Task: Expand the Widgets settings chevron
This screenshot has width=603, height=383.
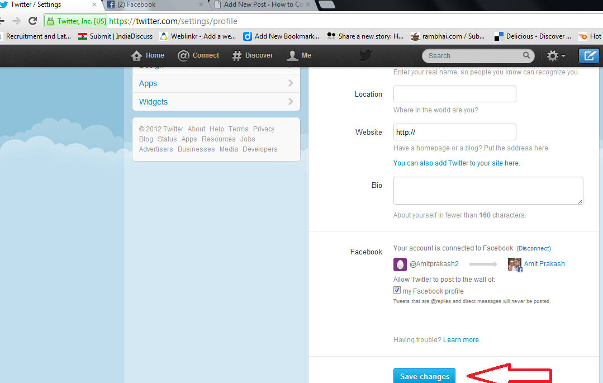Action: point(291,101)
